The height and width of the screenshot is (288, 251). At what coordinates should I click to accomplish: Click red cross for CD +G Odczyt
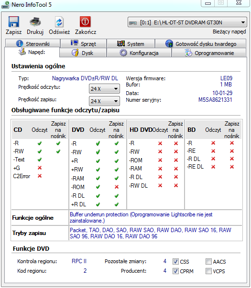click(40, 168)
